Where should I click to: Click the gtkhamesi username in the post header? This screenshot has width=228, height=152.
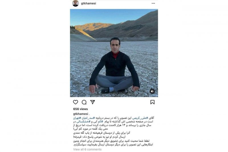tap(88, 3)
